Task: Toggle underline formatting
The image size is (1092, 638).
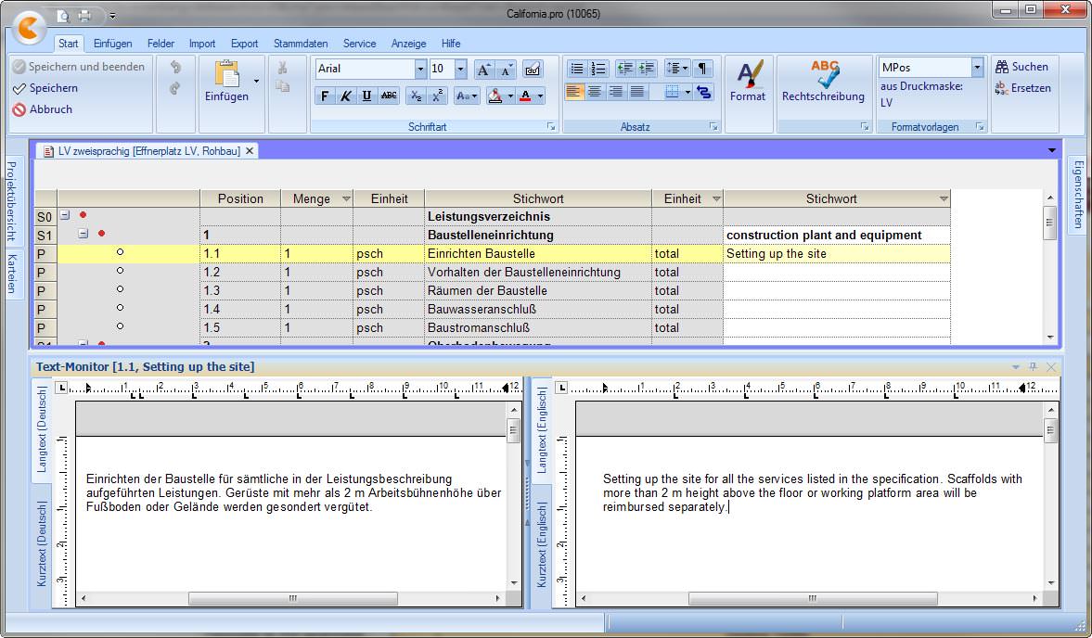Action: [x=367, y=96]
